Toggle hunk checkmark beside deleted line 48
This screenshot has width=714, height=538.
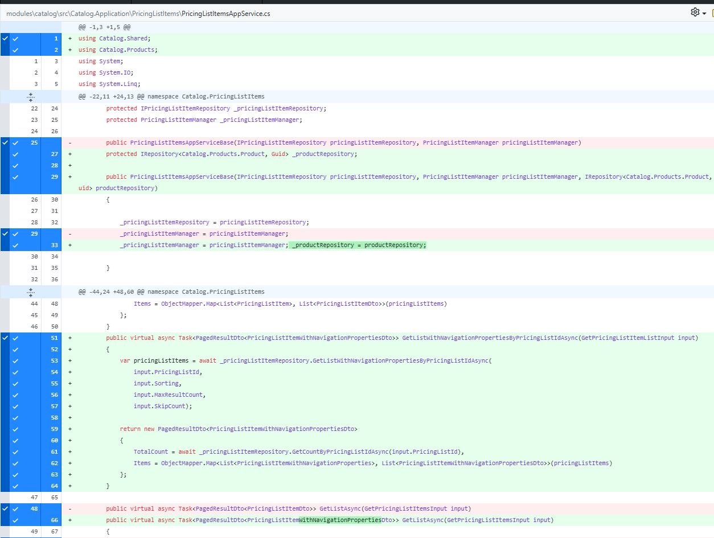pos(5,508)
